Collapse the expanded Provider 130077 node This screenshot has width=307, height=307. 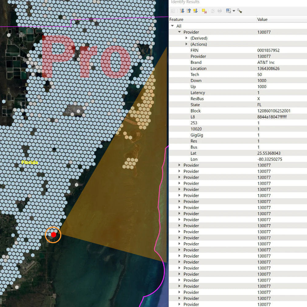coord(180,32)
